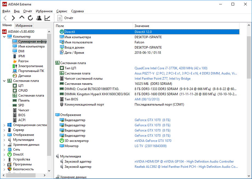Screen dimensions: 252x179
Task: Open the Файл menu
Action: click(6, 11)
